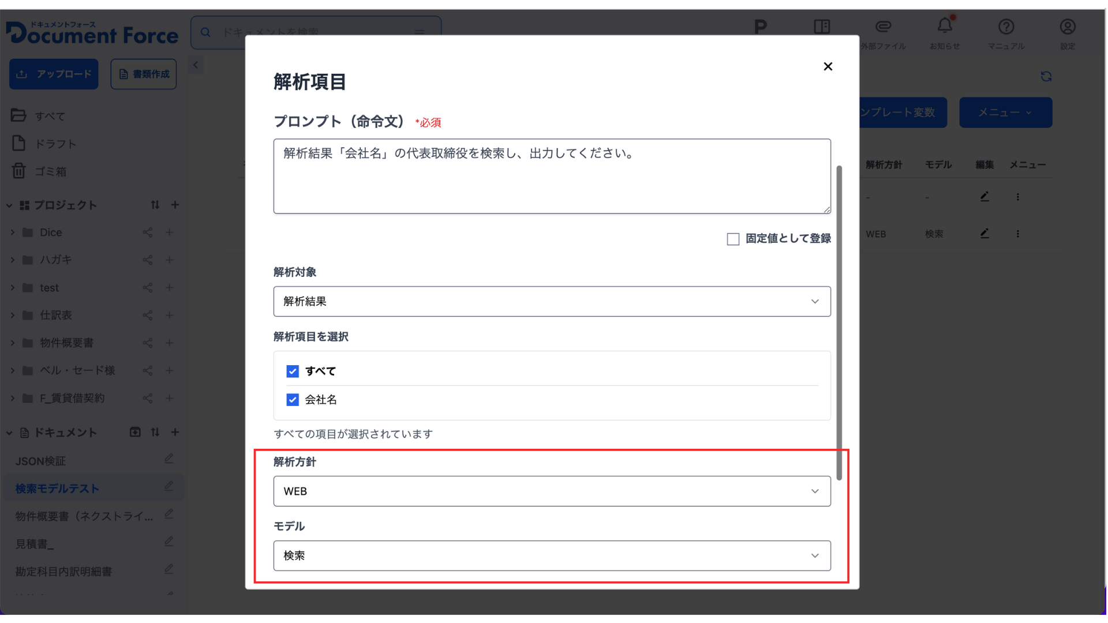Image resolution: width=1108 pixels, height=623 pixels.
Task: Click the share icon for Dice project
Action: pos(148,233)
